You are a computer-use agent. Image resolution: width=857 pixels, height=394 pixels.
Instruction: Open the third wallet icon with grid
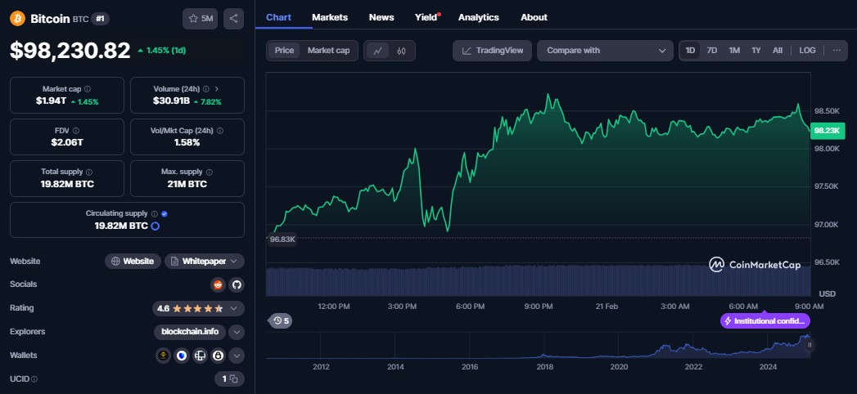point(200,356)
